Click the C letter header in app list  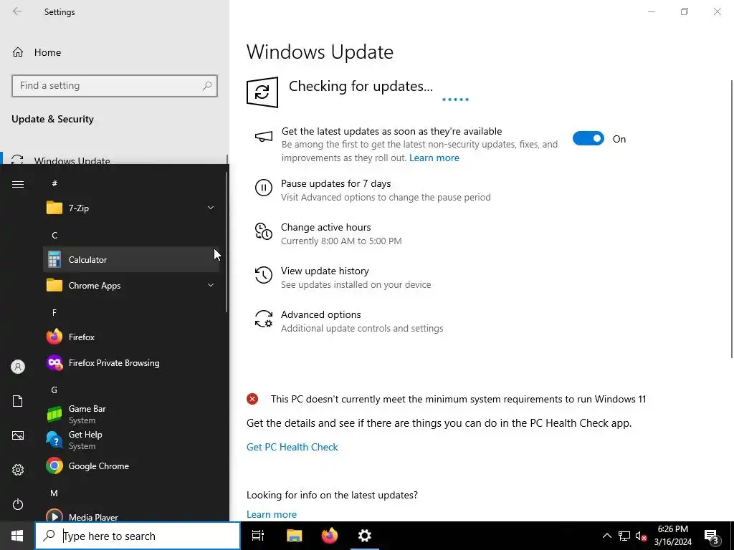pyautogui.click(x=54, y=235)
